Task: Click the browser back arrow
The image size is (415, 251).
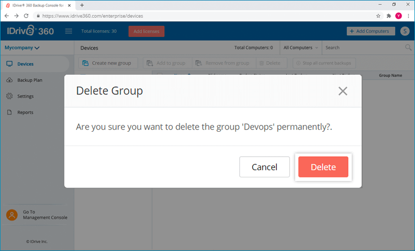Action: click(x=7, y=16)
